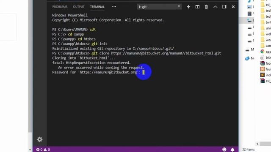Screen dimensions: 271x152
Task: Click 'Reinitialized existing Git repository' line
Action: pyautogui.click(x=113, y=49)
